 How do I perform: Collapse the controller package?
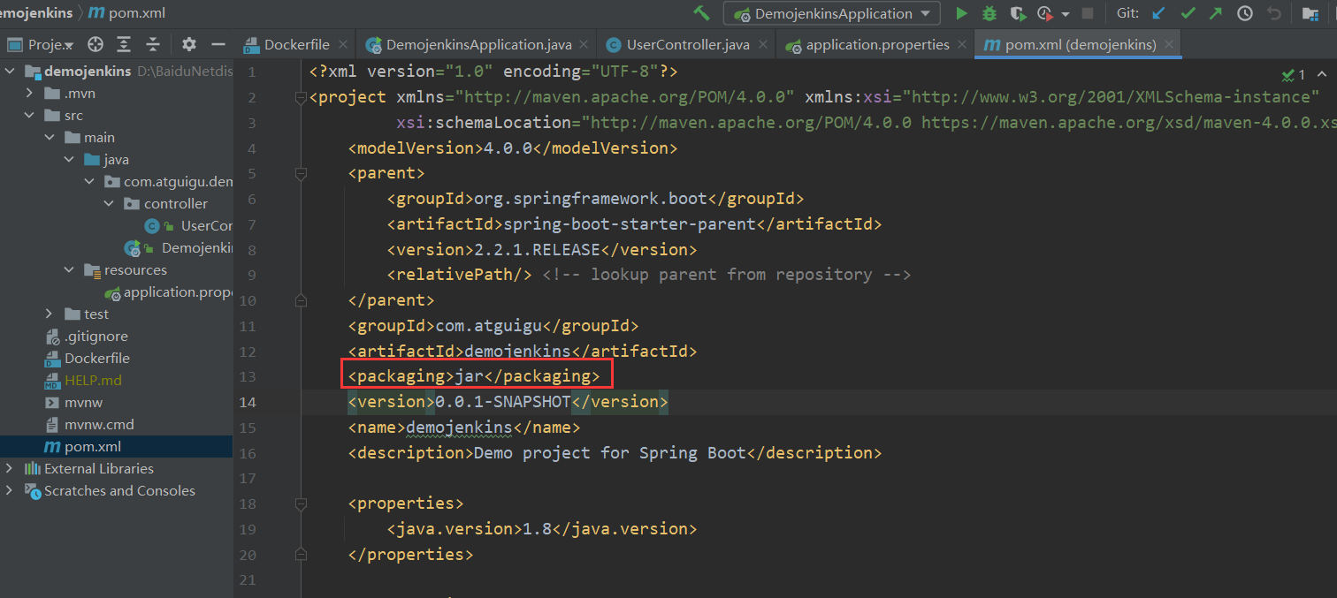pos(109,204)
